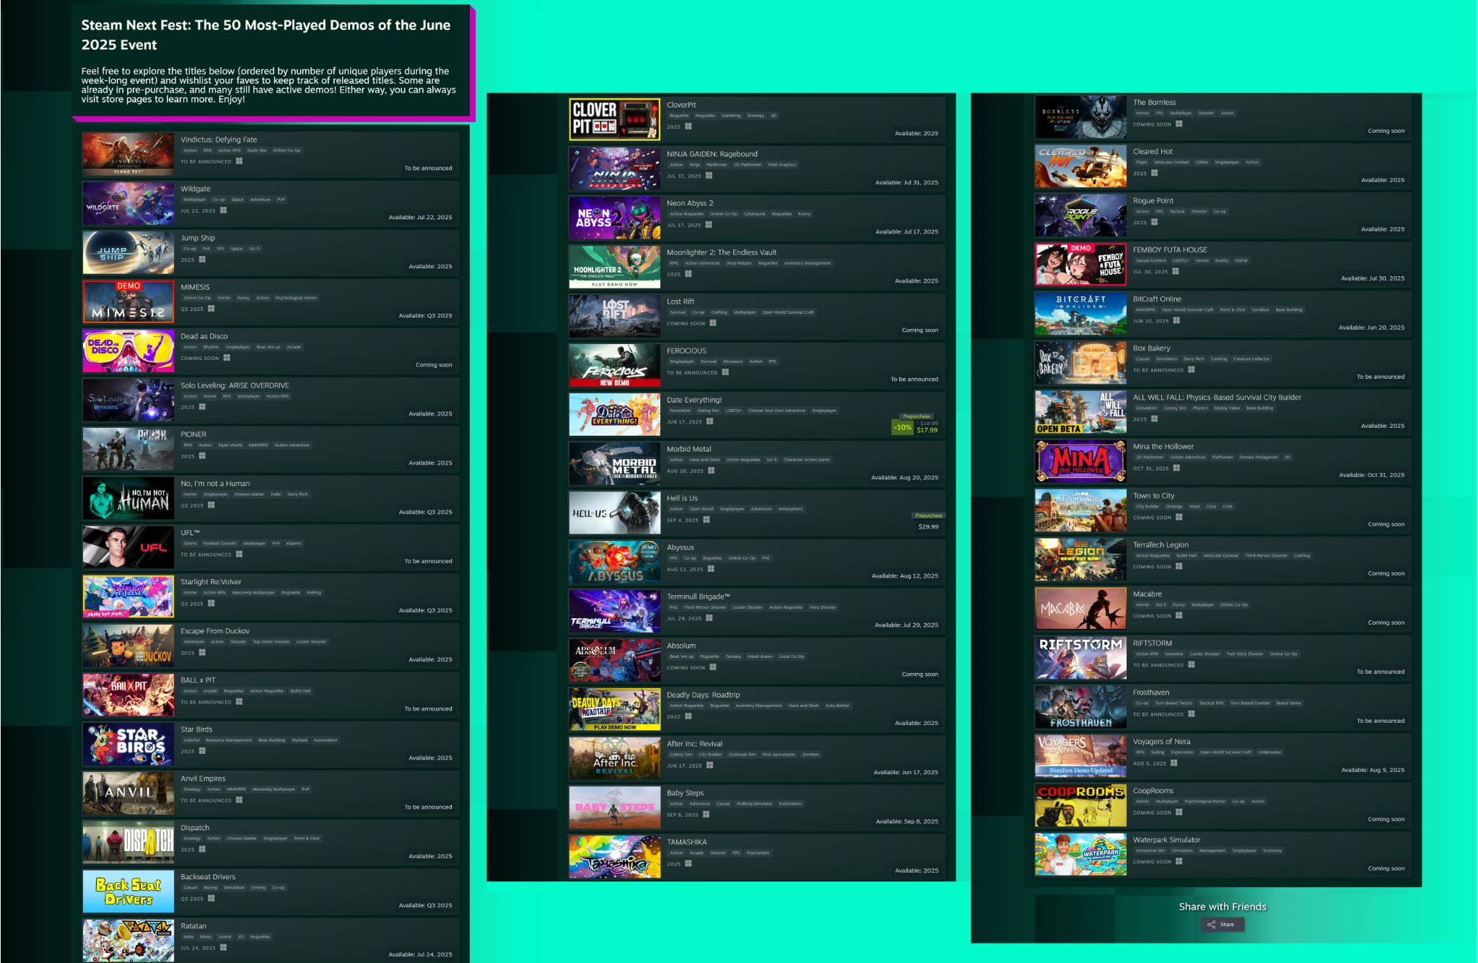
Task: Click the Share button under Share with Friends
Action: (x=1222, y=924)
